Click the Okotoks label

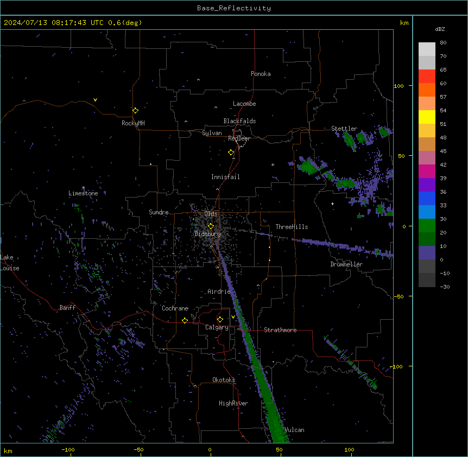click(x=224, y=380)
